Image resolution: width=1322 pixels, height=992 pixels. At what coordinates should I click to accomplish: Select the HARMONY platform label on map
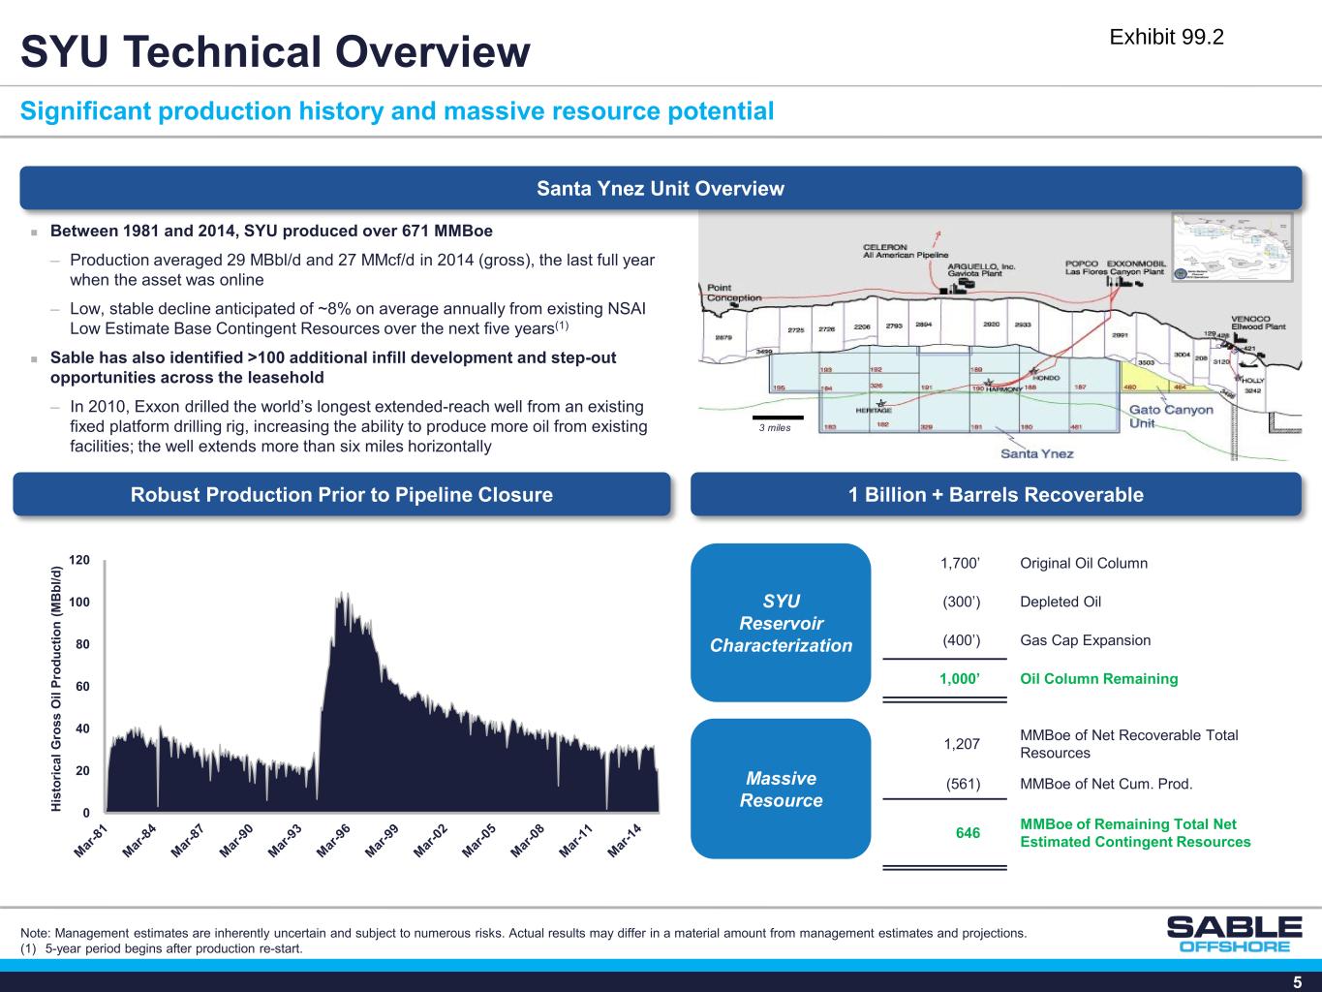1003,389
